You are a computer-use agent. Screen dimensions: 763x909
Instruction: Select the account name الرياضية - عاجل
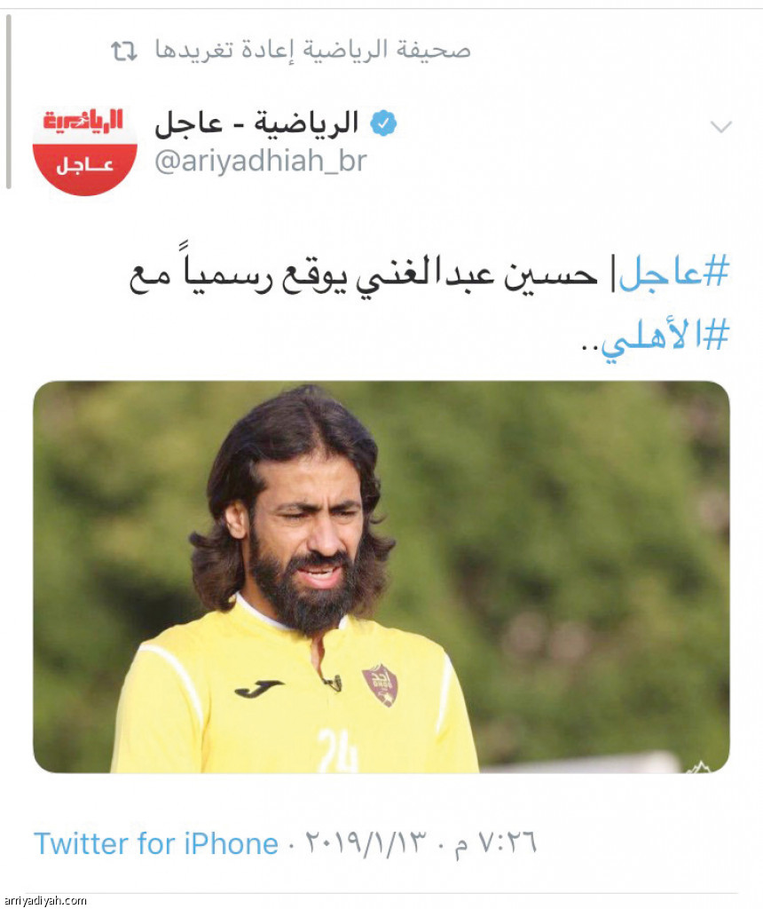coord(256,123)
